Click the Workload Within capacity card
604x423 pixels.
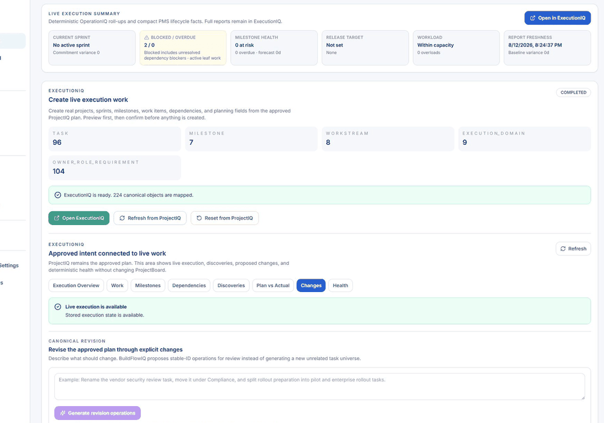point(456,48)
